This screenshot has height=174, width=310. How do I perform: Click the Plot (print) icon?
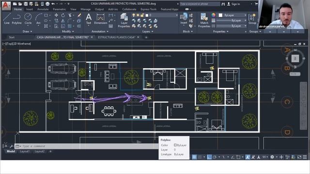point(47,4)
